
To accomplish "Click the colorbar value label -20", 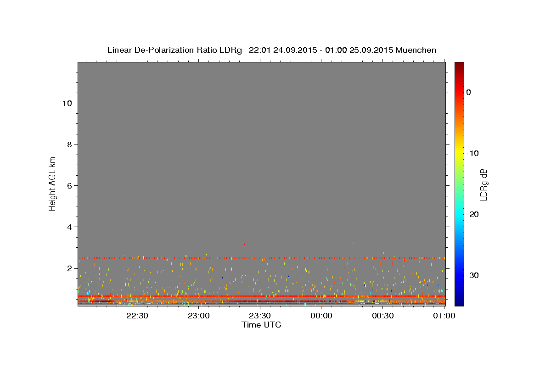I will tap(472, 214).
